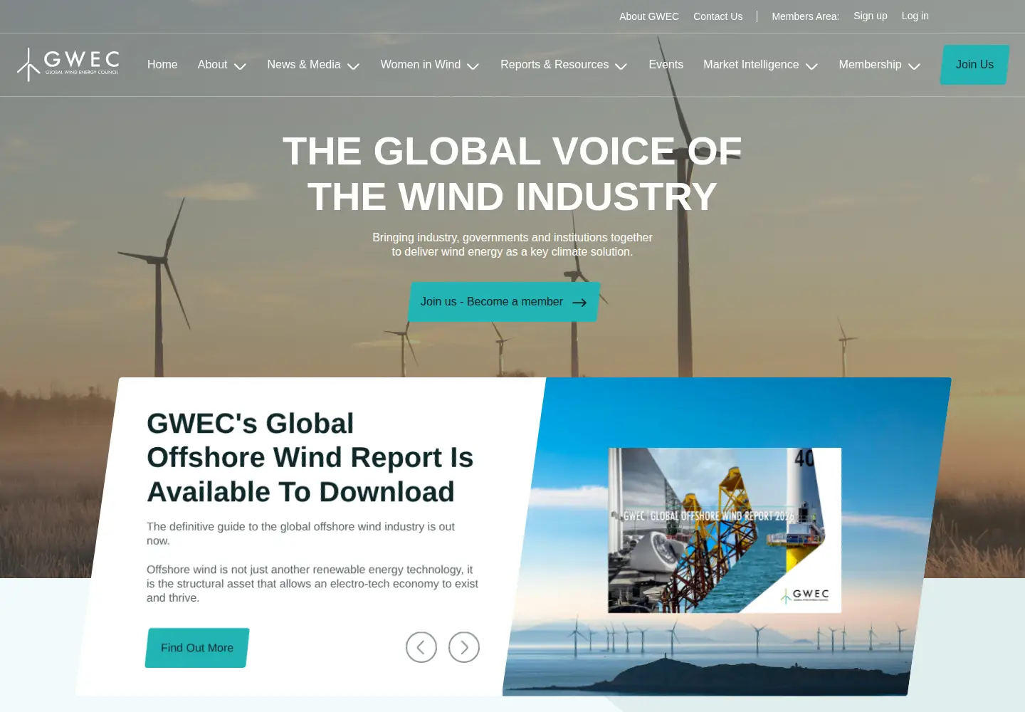Open the About GWEC top link
Image resolution: width=1025 pixels, height=712 pixels.
tap(649, 16)
